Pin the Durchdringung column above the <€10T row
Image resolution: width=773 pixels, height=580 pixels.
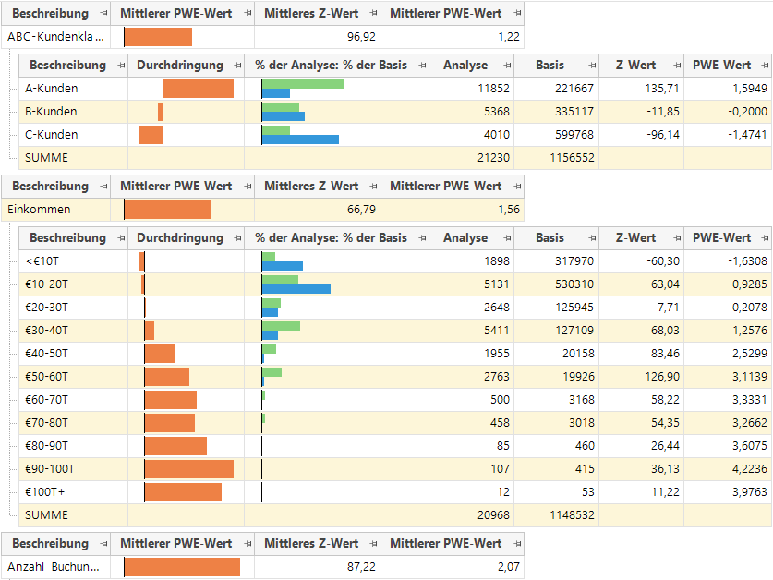coord(238,238)
